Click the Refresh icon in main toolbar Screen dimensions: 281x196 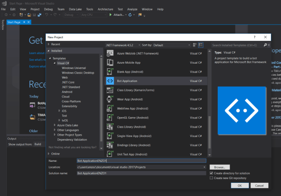(x=130, y=14)
